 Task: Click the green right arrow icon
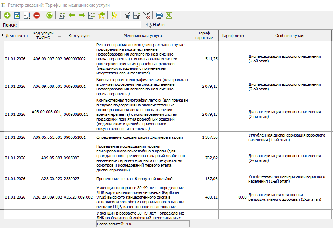tap(81, 15)
